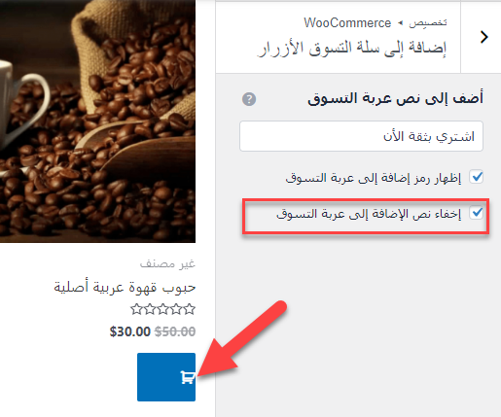Focus the اشتري بثقة الأن text field

361,136
